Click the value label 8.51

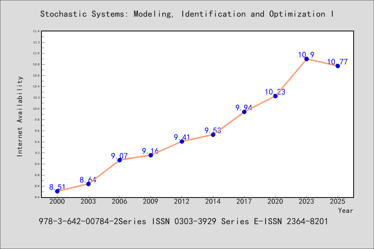click(x=57, y=187)
